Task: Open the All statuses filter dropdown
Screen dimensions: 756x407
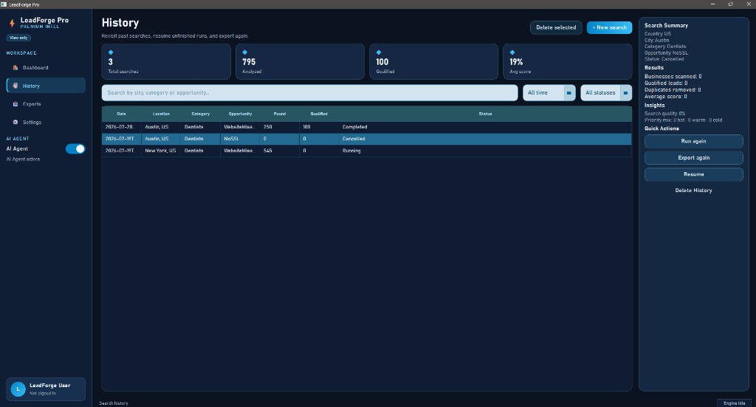Action: click(606, 92)
